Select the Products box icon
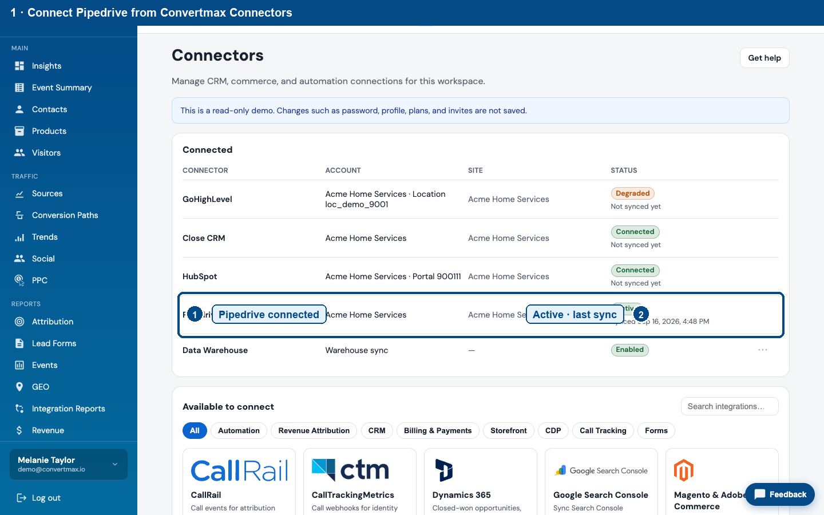 click(19, 131)
